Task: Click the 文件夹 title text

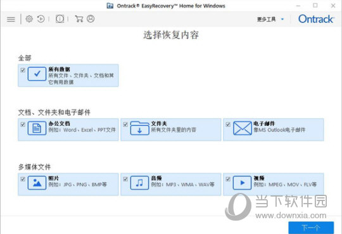Action: coord(159,123)
